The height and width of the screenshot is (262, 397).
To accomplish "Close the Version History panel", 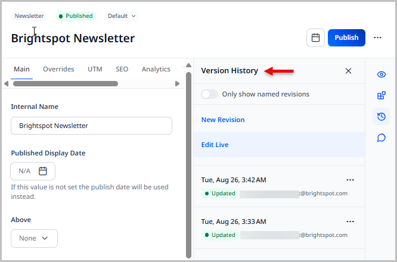I will pos(348,71).
